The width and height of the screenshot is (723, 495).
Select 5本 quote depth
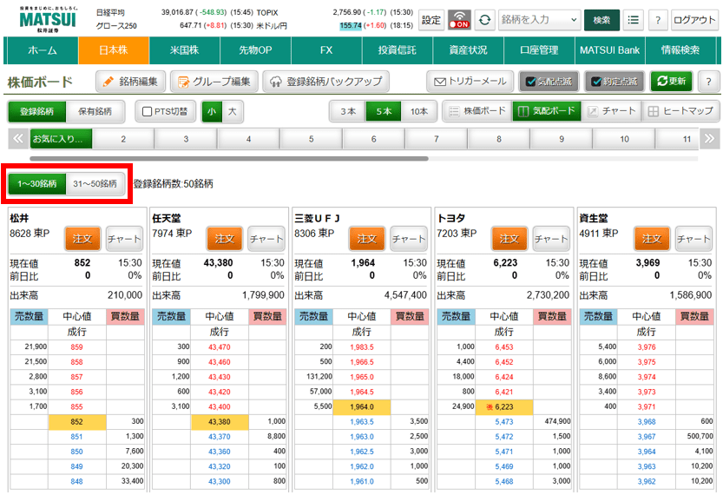pyautogui.click(x=383, y=112)
